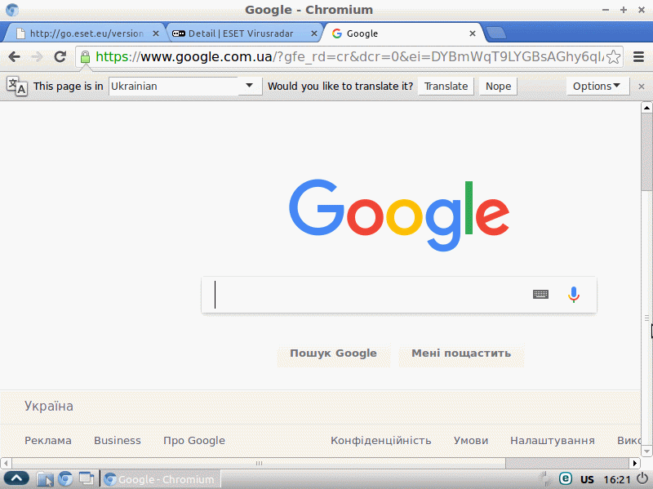Viewport: 653px width, 489px height.
Task: Open the Конфіденційність link
Action: 380,441
